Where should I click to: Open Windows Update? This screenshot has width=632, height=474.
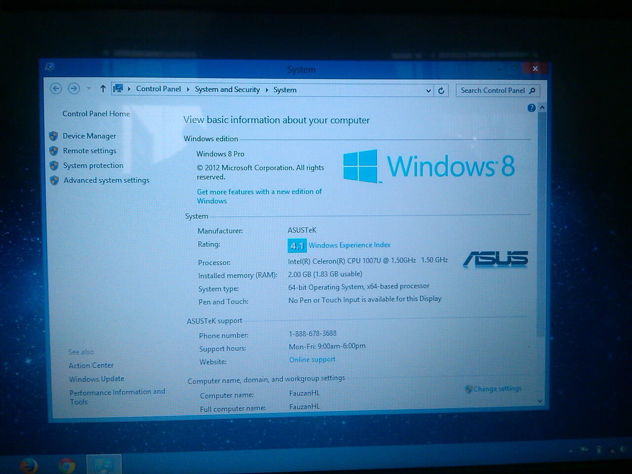(x=97, y=379)
